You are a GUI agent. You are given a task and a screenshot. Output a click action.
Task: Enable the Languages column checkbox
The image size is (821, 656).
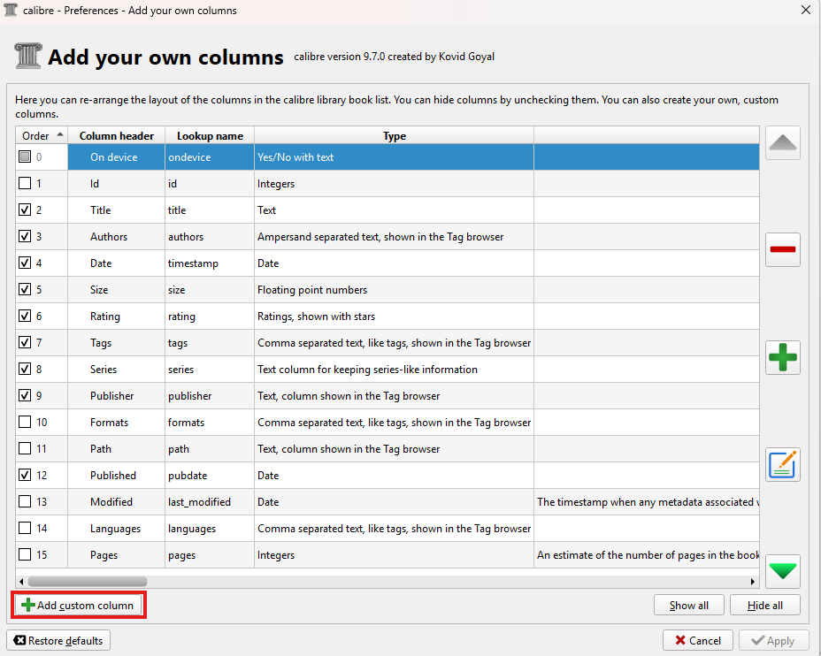click(x=25, y=528)
